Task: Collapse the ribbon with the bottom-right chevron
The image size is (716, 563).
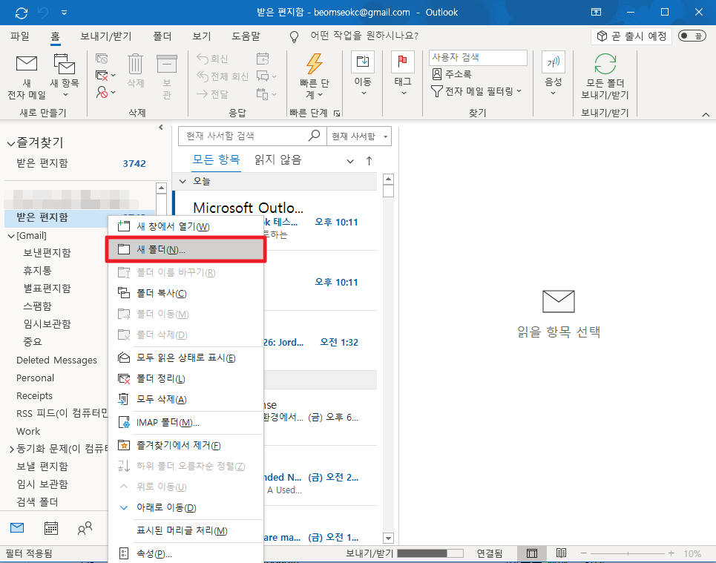Action: pyautogui.click(x=706, y=114)
